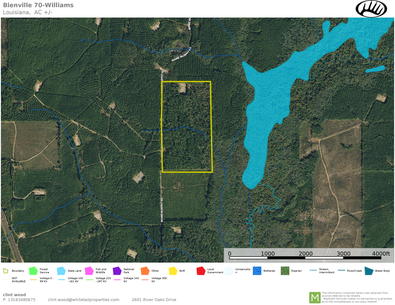Click the Stream, Intermittent legend line symbol
Viewport: 395px width, 305px height.
pyautogui.click(x=313, y=270)
